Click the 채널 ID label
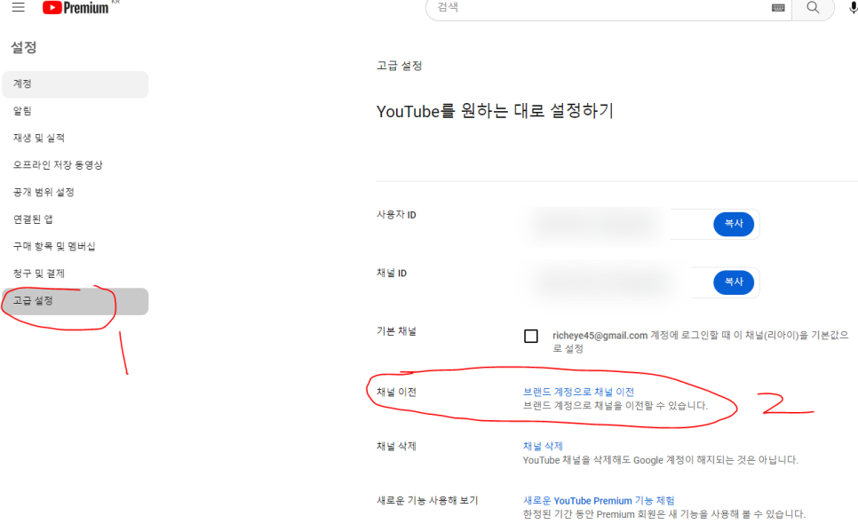The height and width of the screenshot is (532, 858). pos(391,274)
